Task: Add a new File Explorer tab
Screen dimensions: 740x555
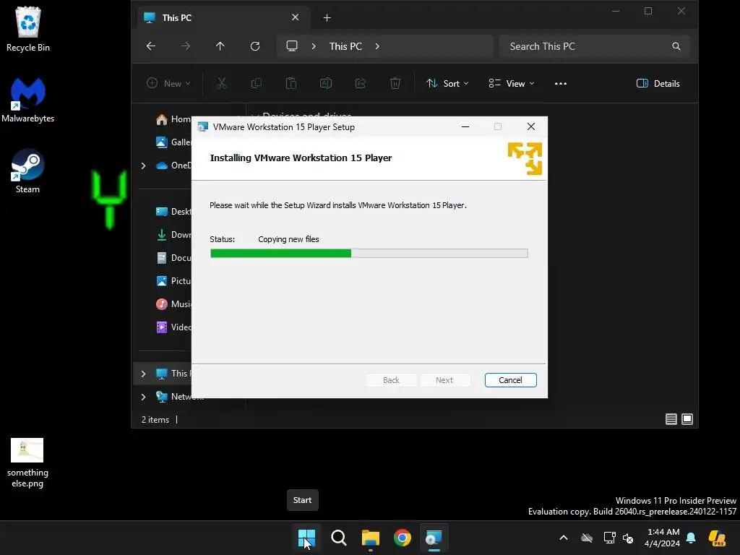Action: (327, 18)
